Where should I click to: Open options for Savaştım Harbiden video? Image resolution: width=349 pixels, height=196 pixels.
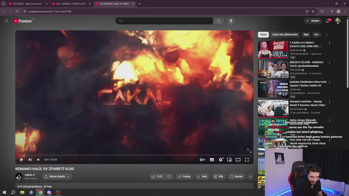[x=329, y=102]
